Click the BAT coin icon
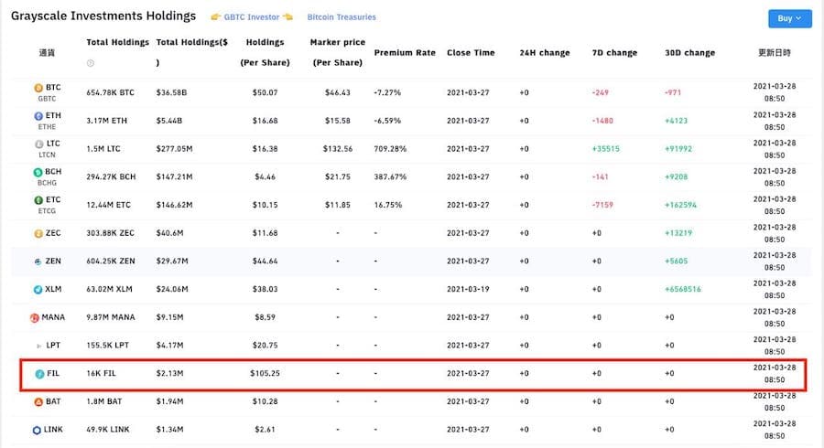 tap(38, 402)
